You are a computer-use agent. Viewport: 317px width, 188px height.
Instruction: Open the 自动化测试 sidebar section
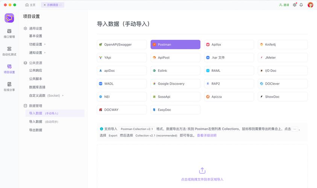(9, 51)
